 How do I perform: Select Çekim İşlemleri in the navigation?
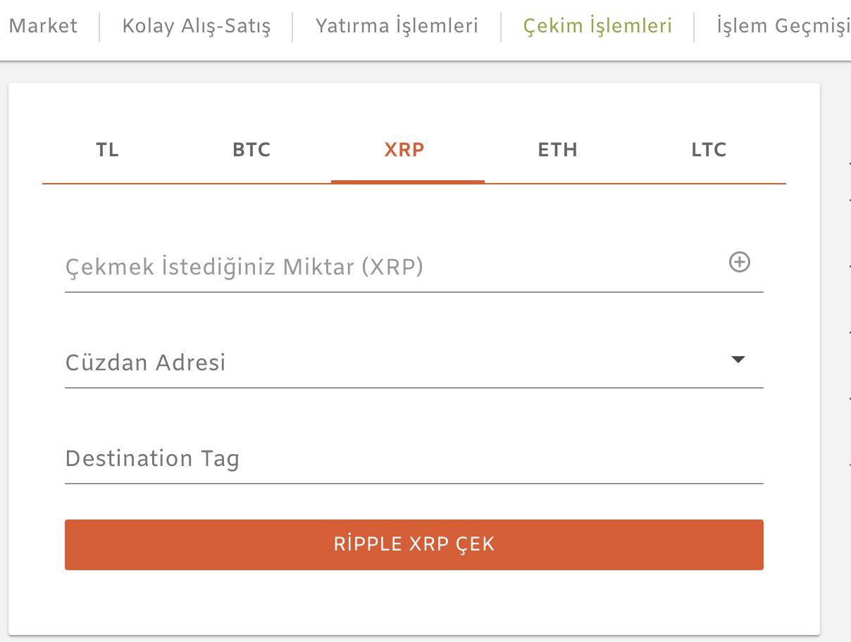pos(597,27)
